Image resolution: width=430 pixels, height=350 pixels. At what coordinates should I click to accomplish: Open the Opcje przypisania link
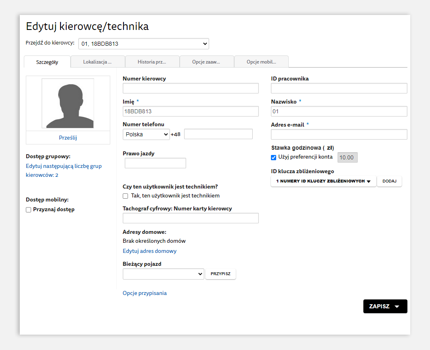[x=145, y=293]
